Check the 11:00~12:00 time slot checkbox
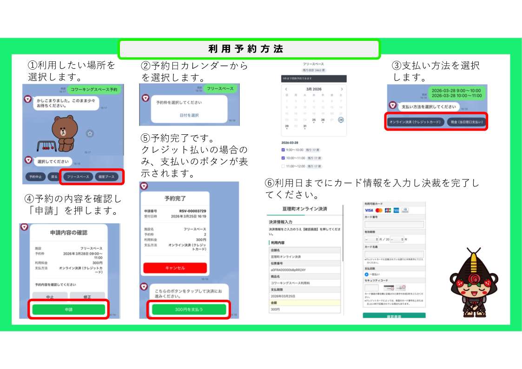This screenshot has width=522, height=369. (283, 166)
